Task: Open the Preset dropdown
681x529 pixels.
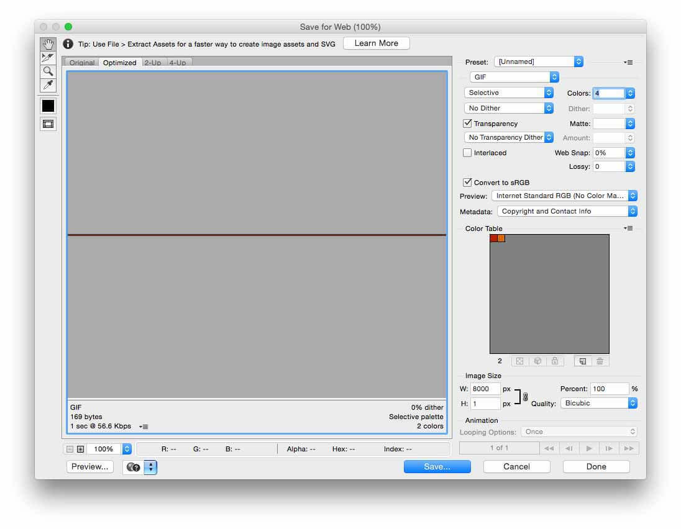Action: click(x=539, y=61)
